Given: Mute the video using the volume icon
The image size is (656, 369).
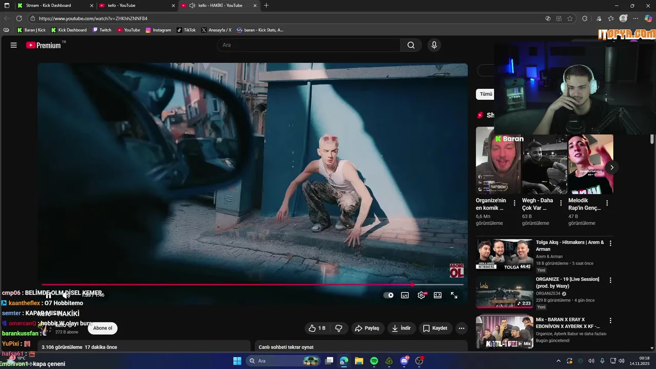Looking at the screenshot, I should [x=66, y=295].
